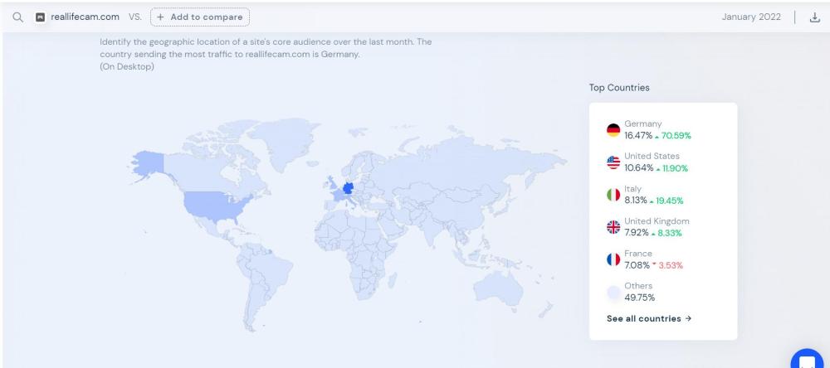Open the See all countries link
This screenshot has height=368, width=830.
coord(649,318)
